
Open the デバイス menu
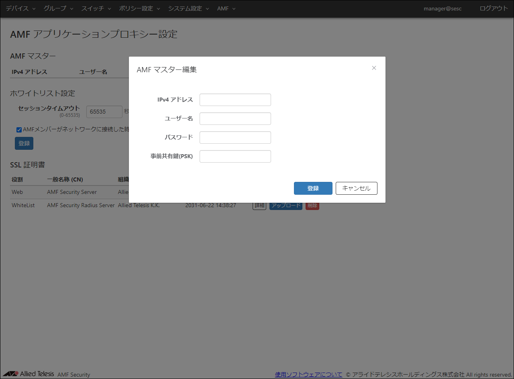pos(17,8)
